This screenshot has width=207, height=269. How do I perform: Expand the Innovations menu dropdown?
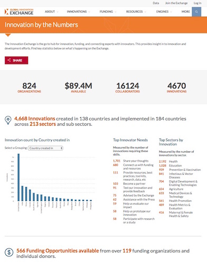pos(78,12)
